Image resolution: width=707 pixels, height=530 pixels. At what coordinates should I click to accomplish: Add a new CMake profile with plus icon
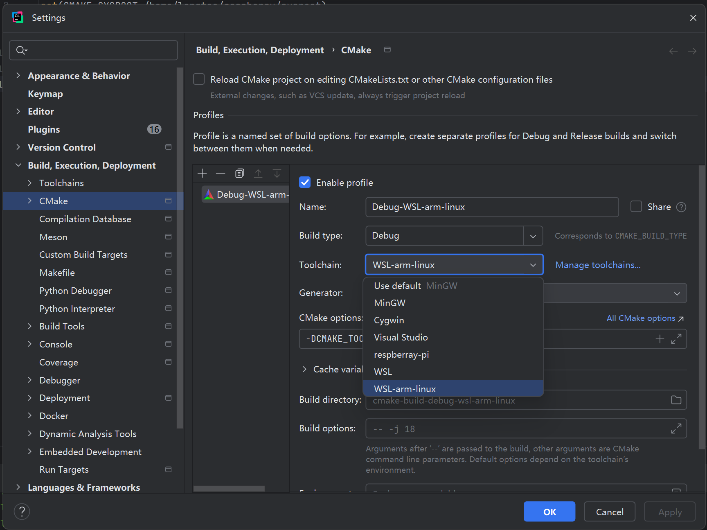click(x=202, y=174)
